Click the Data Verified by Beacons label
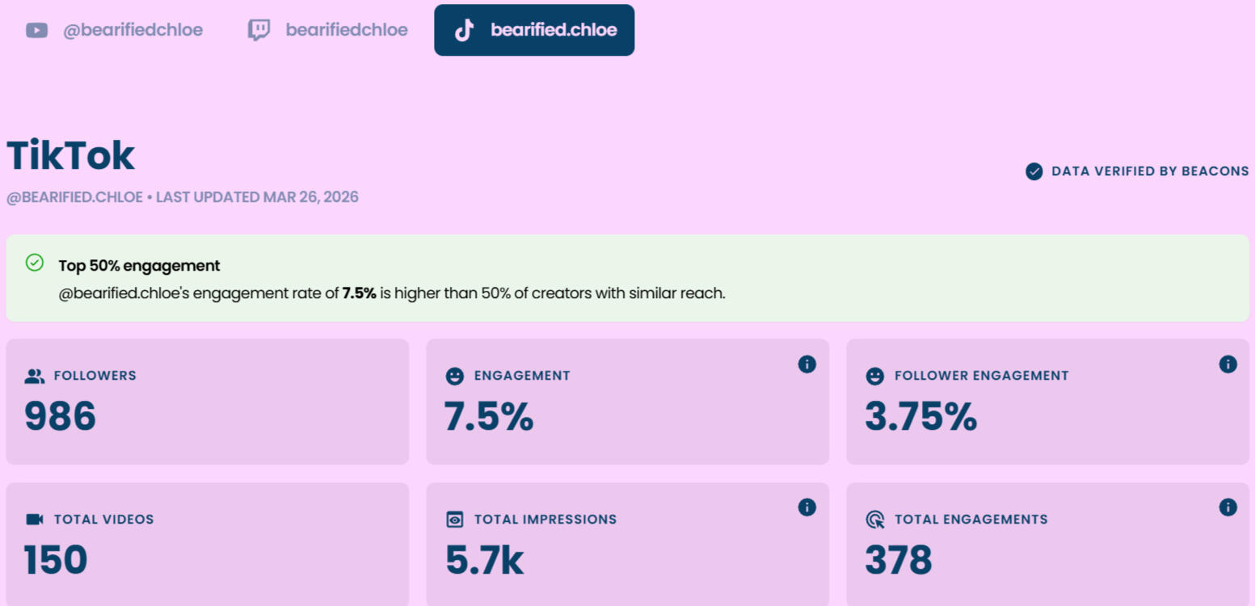This screenshot has height=606, width=1255. click(1149, 171)
